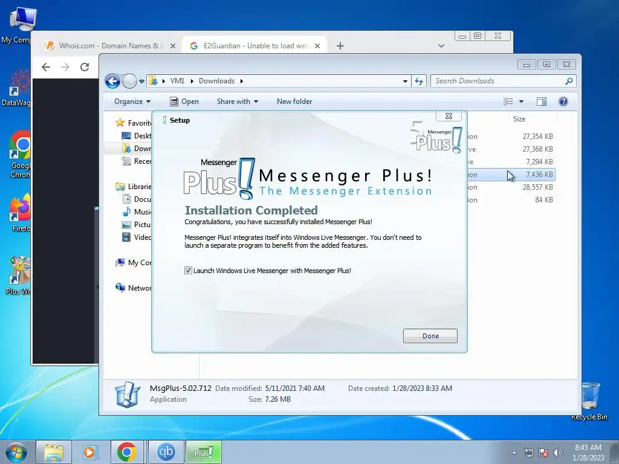Refresh the Downloads folder view

[419, 82]
